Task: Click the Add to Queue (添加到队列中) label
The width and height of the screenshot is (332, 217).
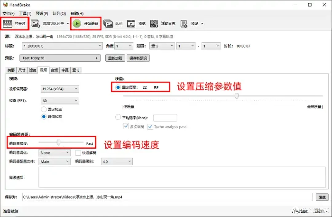Action: point(53,23)
